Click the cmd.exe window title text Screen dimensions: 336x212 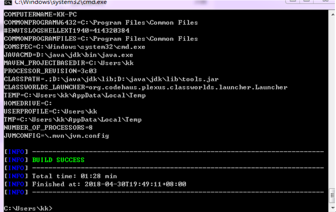pyautogui.click(x=61, y=2)
